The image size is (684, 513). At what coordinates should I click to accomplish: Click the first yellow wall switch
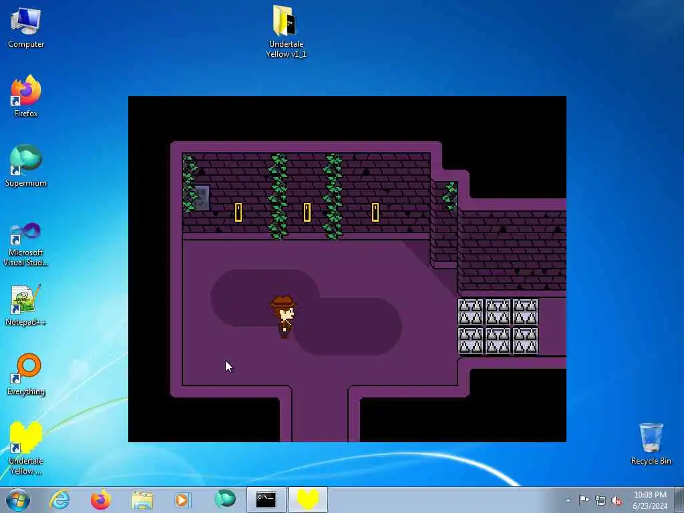point(238,212)
